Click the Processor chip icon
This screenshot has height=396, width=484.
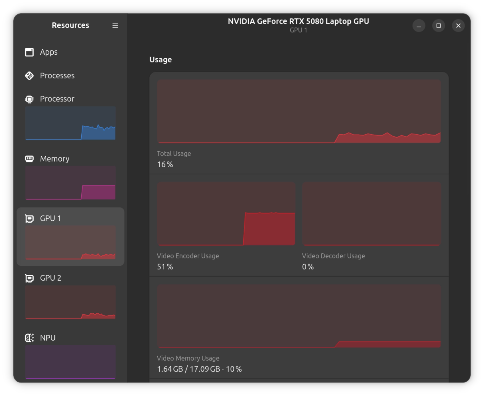[29, 99]
